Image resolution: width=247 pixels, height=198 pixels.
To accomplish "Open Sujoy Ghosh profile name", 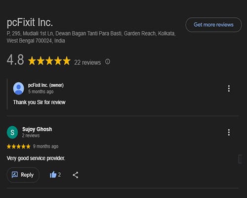I will point(37,129).
